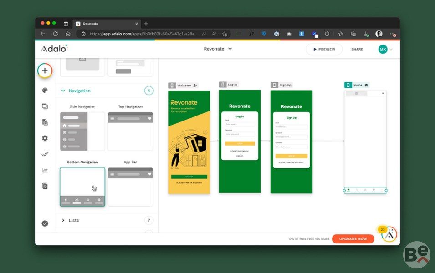This screenshot has width=435, height=273.
Task: Open the Revonate app name dropdown
Action: click(x=218, y=49)
